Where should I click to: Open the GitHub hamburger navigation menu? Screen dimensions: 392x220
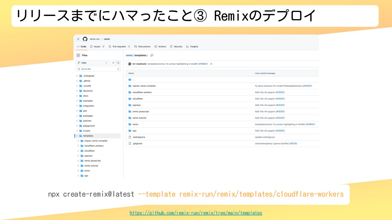(x=78, y=39)
